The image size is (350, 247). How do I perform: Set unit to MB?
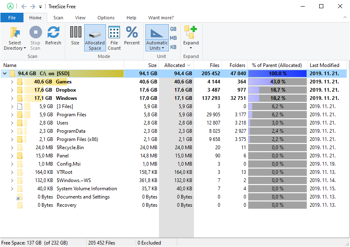(173, 38)
